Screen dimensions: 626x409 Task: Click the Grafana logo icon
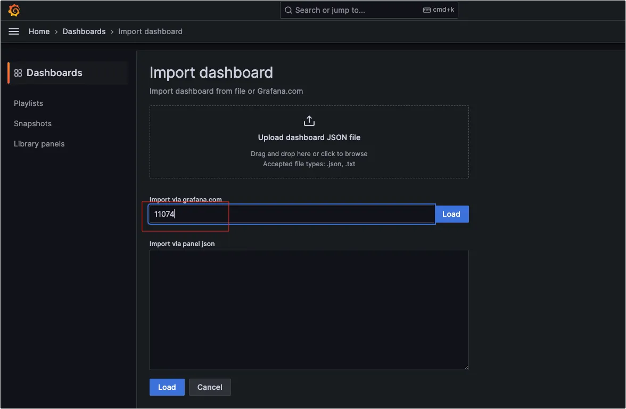point(14,10)
